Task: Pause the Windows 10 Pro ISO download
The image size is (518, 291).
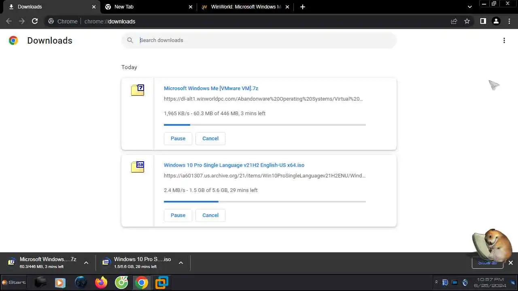Action: 178,215
